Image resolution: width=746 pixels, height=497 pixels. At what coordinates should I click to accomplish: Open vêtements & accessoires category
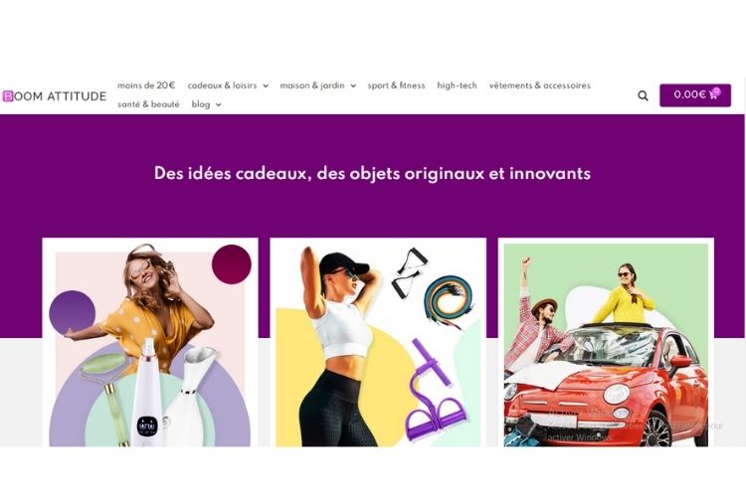pyautogui.click(x=539, y=85)
